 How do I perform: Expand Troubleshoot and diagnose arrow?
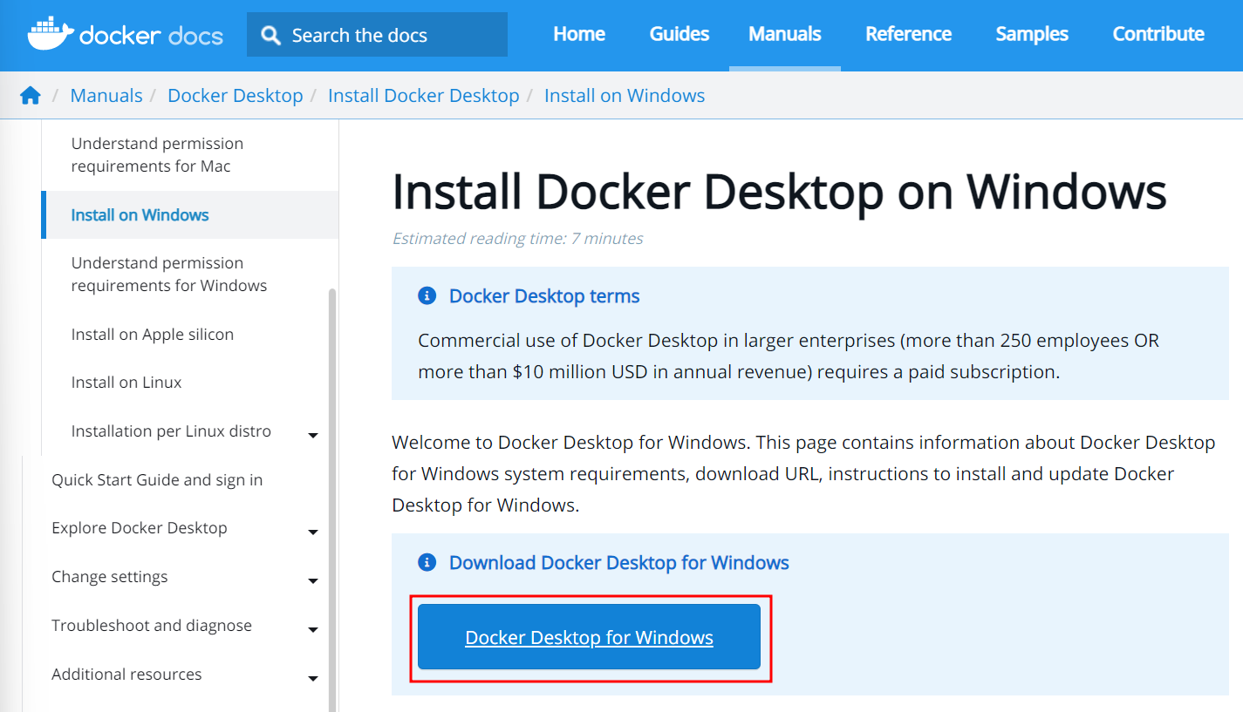point(313,630)
